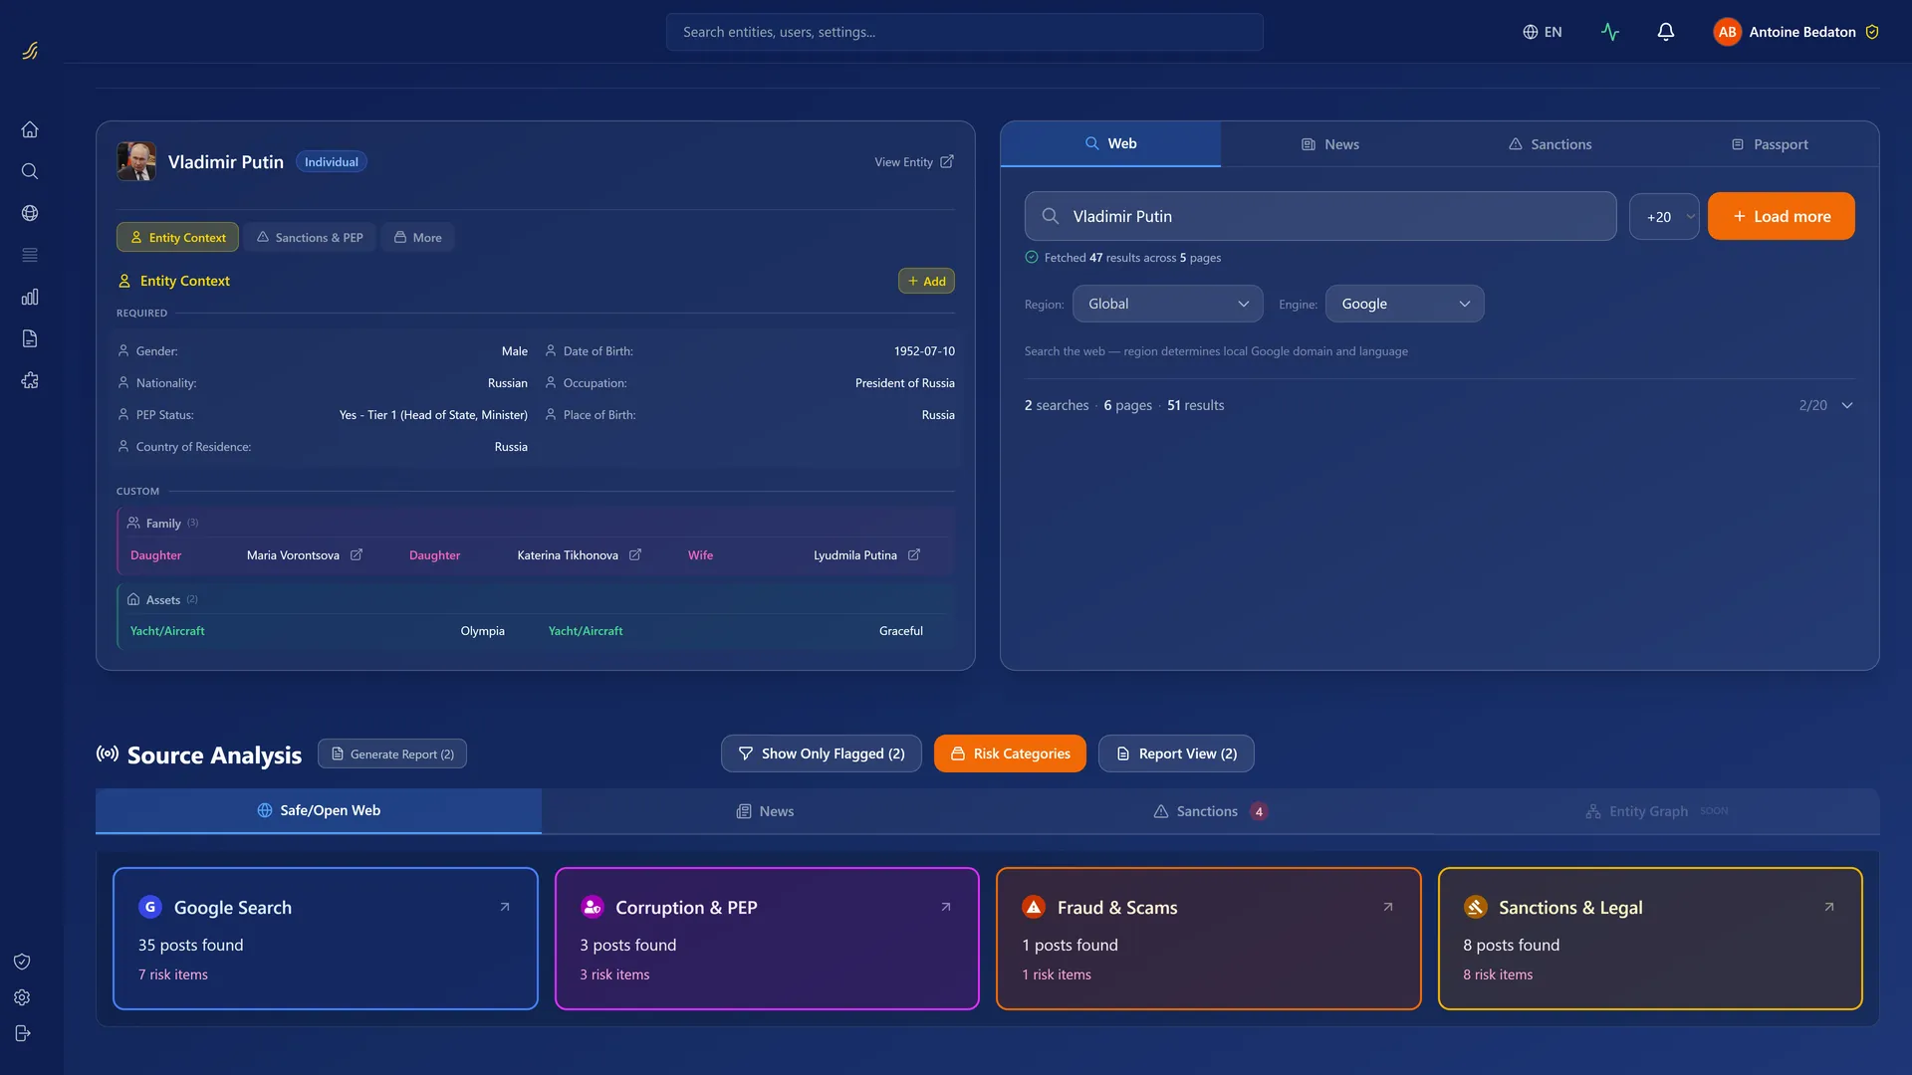
Task: Open the Sanctions & Legal card arrow icon
Action: pyautogui.click(x=1829, y=907)
